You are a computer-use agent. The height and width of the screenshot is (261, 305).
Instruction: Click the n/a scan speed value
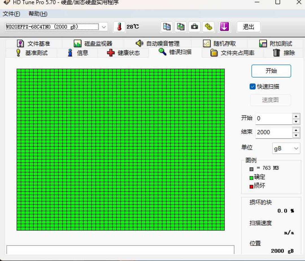(289, 233)
